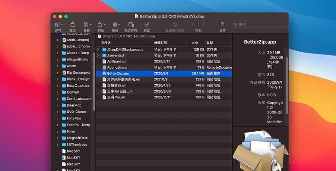
Task: Click the document icon in the title bar
Action: (x=137, y=16)
